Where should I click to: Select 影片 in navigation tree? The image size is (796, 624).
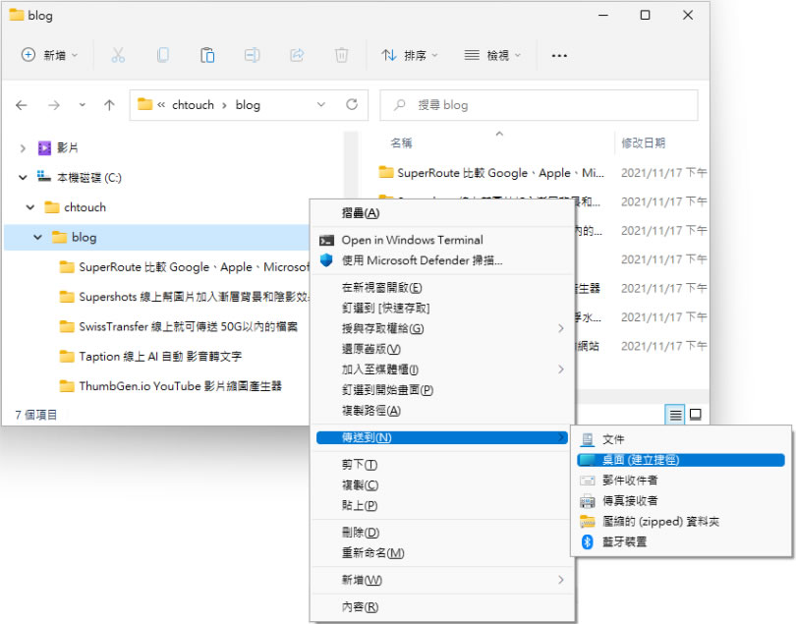[x=58, y=147]
